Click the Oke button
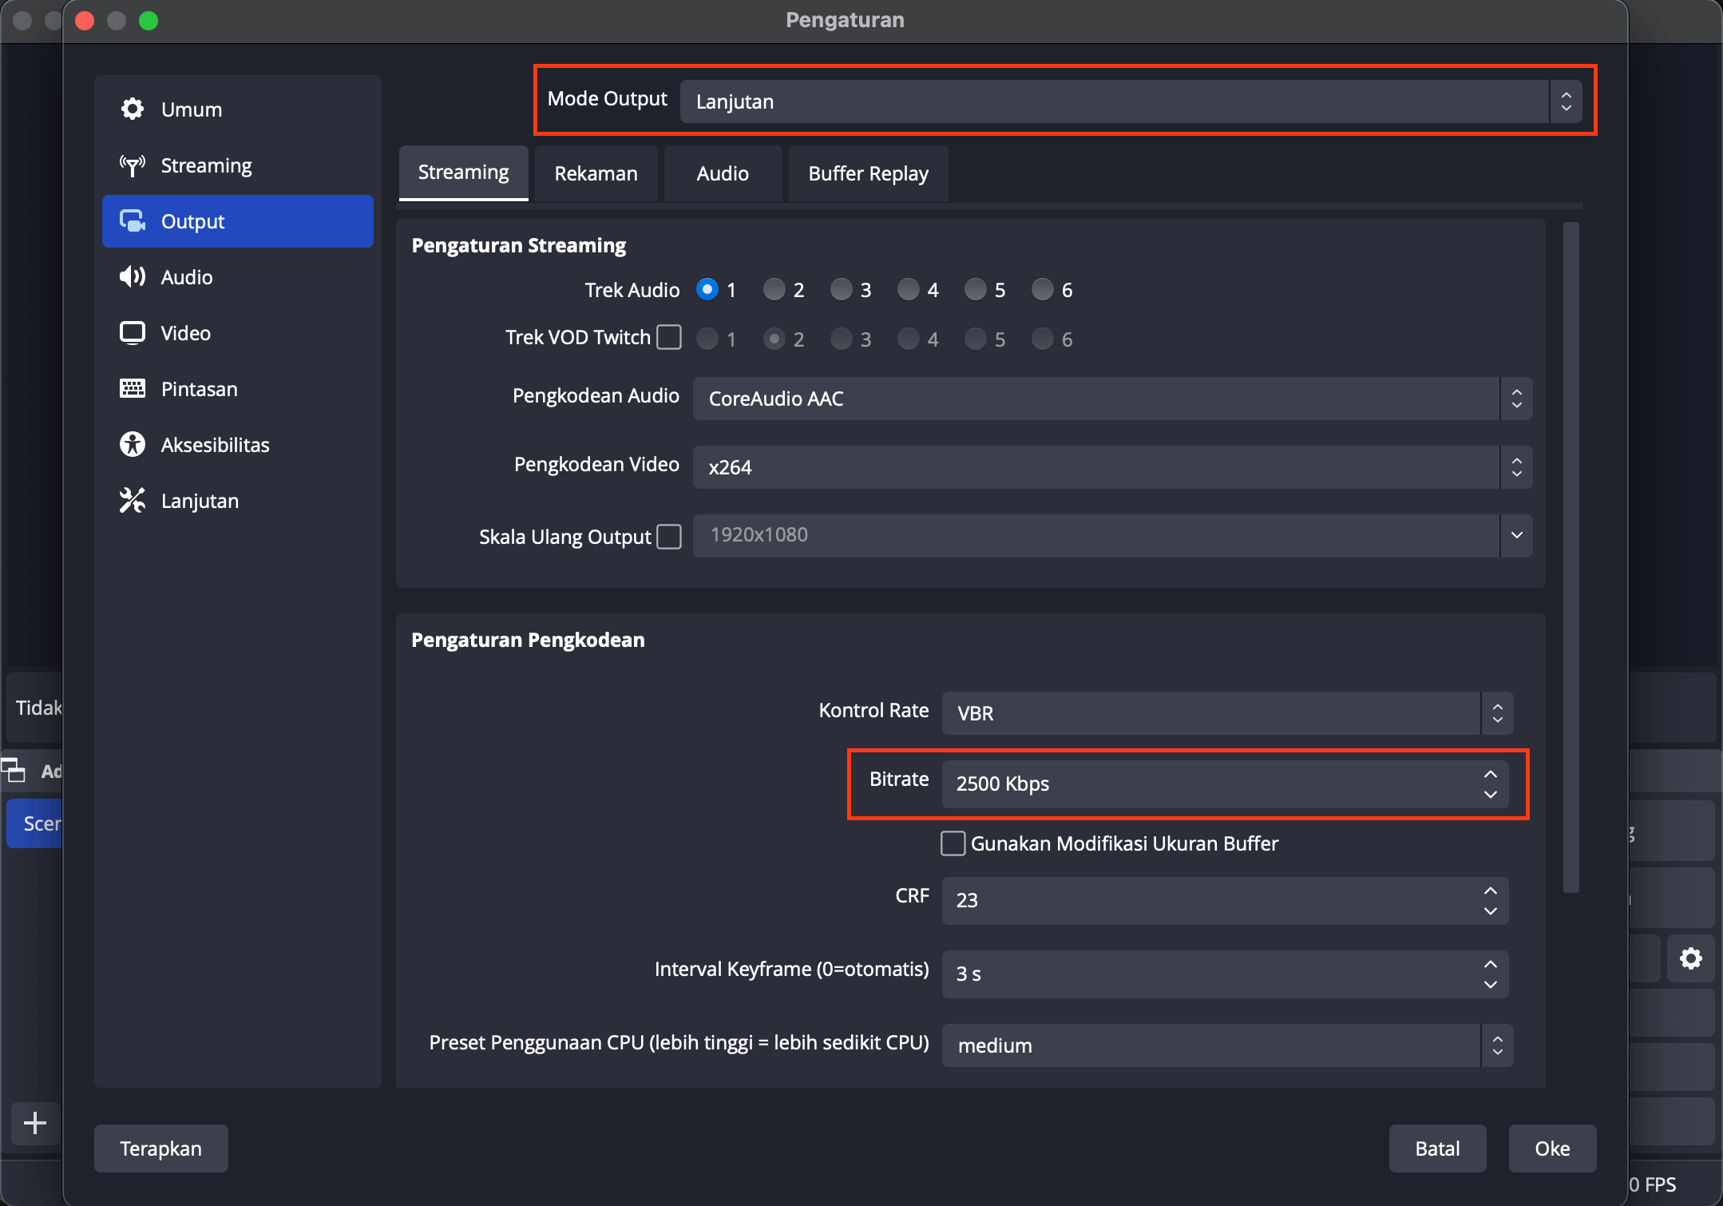Viewport: 1723px width, 1206px height. 1551,1148
